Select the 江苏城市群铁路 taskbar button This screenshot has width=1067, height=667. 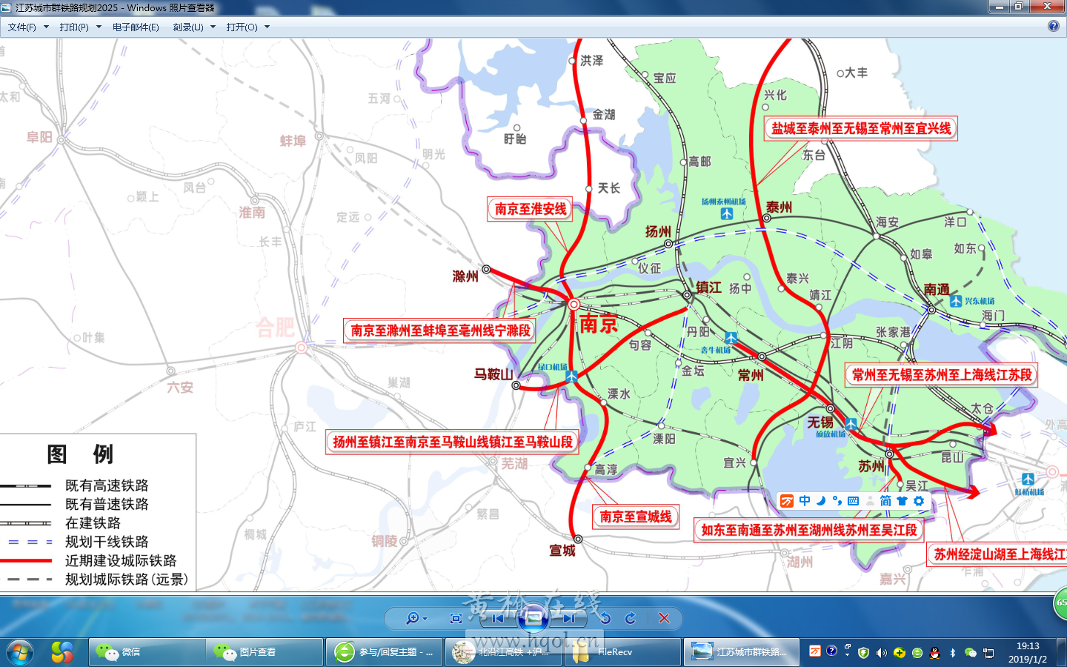(x=742, y=652)
